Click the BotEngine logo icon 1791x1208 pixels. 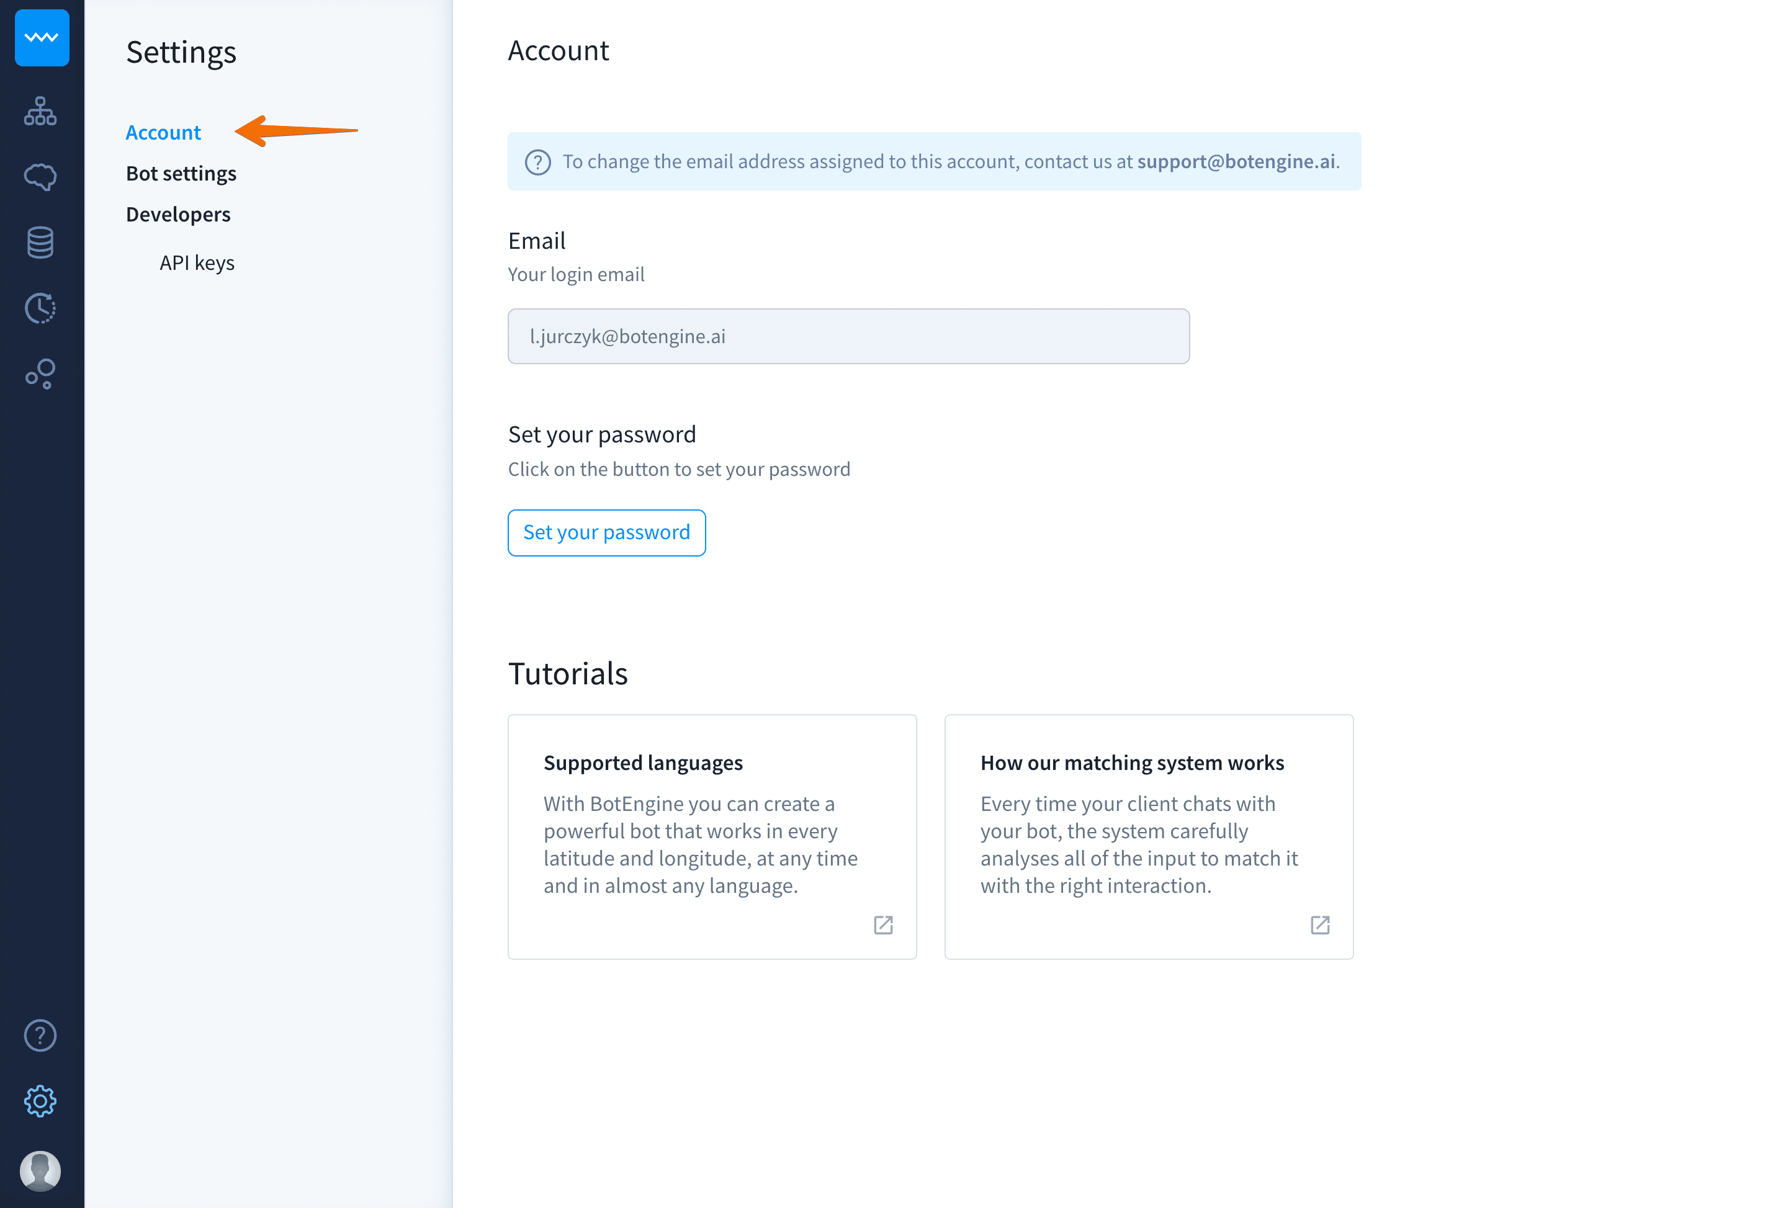point(42,38)
